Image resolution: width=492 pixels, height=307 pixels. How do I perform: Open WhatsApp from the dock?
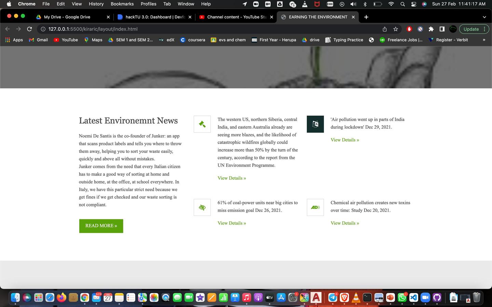click(402, 297)
